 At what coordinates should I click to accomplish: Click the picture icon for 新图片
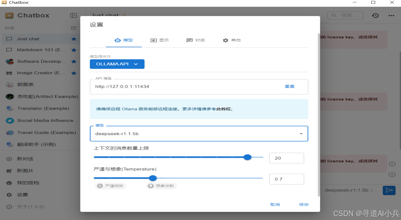click(9, 171)
